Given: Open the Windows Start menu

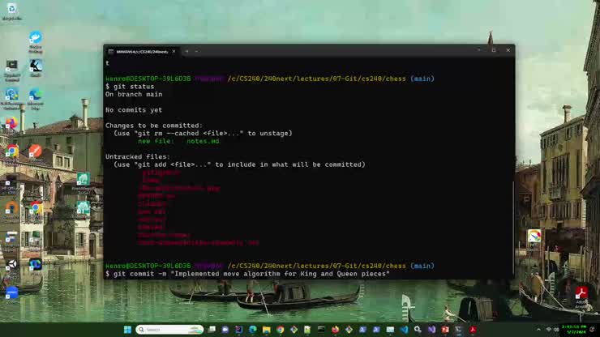Looking at the screenshot, I should pyautogui.click(x=128, y=330).
